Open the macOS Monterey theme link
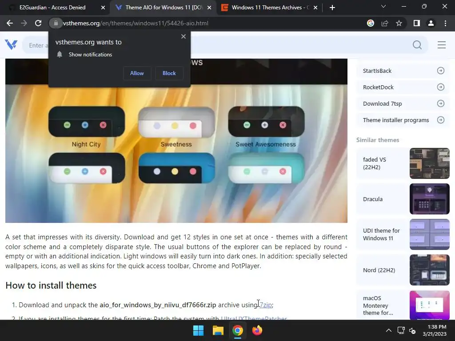The image size is (455, 341). click(x=378, y=305)
